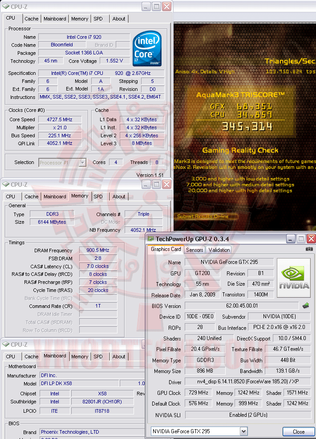Viewport: 316px width, 439px height.
Task: Click the AquaMark3 total score 345,314
Action: click(x=247, y=127)
